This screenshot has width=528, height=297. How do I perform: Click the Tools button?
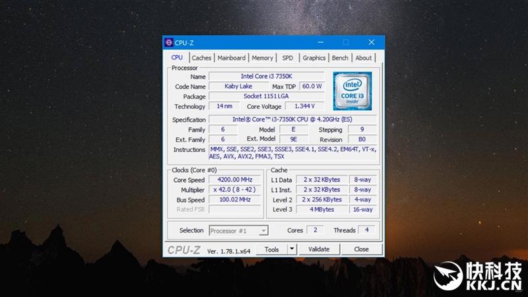pos(271,249)
